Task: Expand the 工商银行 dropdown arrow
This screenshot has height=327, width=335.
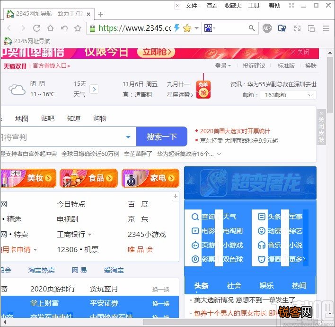Action: point(90,235)
